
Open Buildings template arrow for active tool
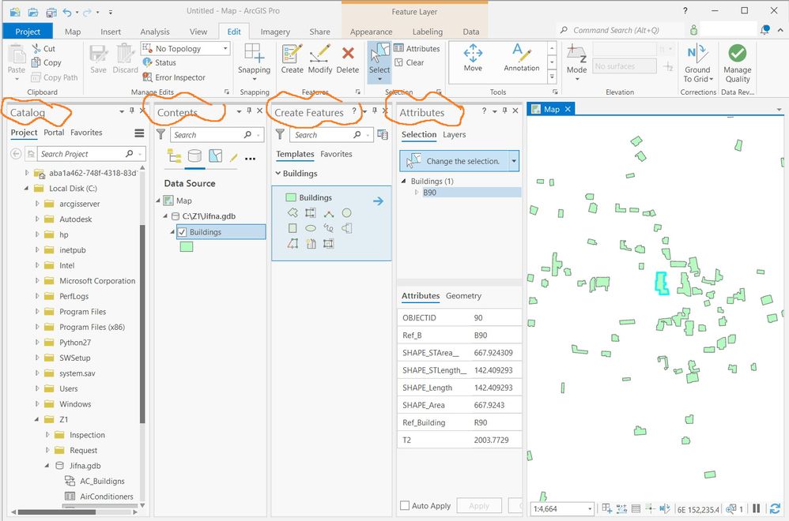click(378, 201)
